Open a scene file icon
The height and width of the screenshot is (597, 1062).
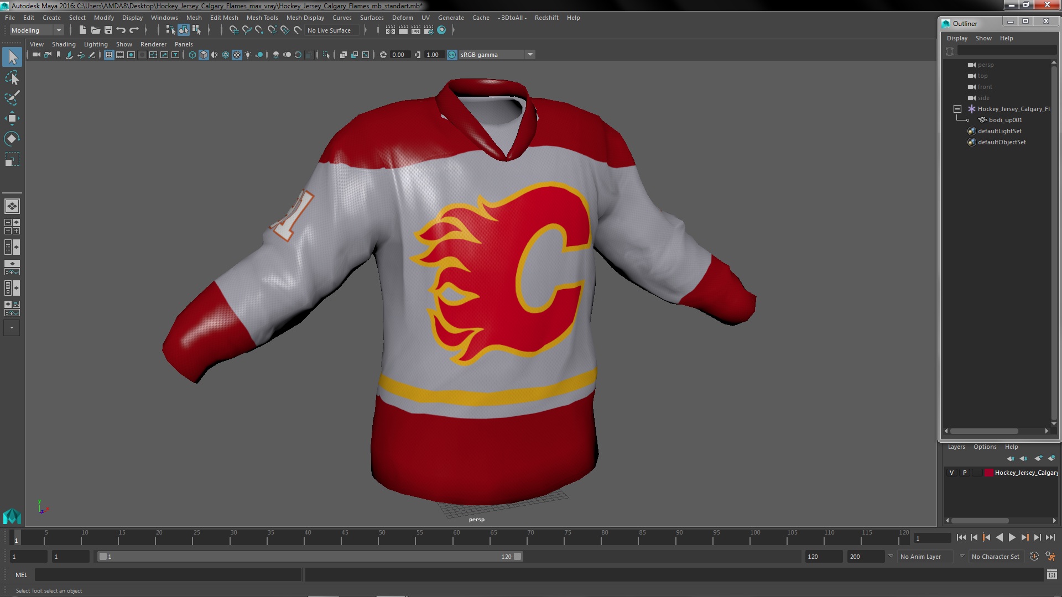click(x=96, y=30)
